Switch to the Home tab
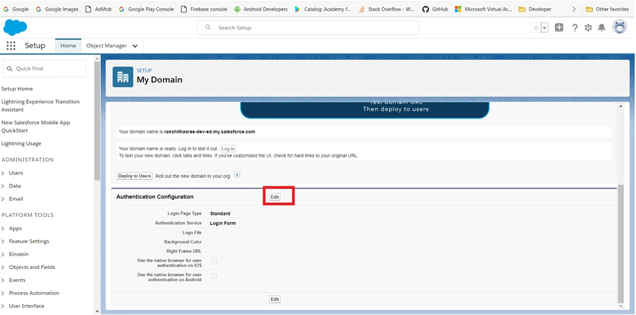636x315 pixels. 68,46
